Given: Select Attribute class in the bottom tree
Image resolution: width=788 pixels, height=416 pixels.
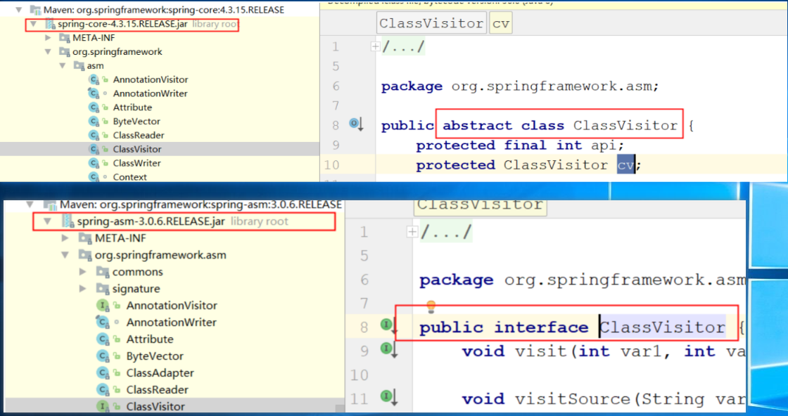Looking at the screenshot, I should pyautogui.click(x=150, y=339).
